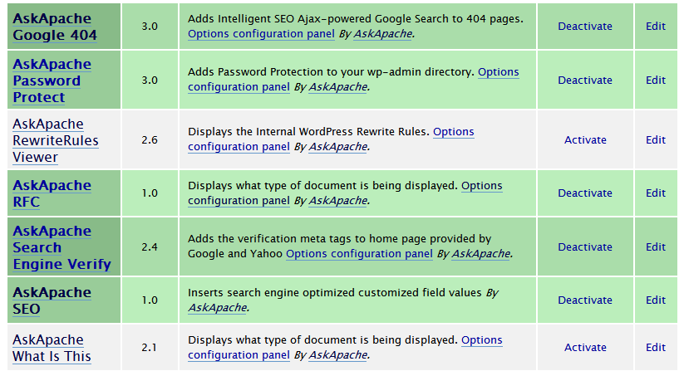
Task: Select version 2.4 of Search Engine Verify
Action: point(150,247)
